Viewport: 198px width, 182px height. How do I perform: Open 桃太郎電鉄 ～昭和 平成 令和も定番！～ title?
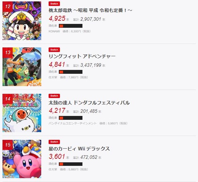point(91,10)
